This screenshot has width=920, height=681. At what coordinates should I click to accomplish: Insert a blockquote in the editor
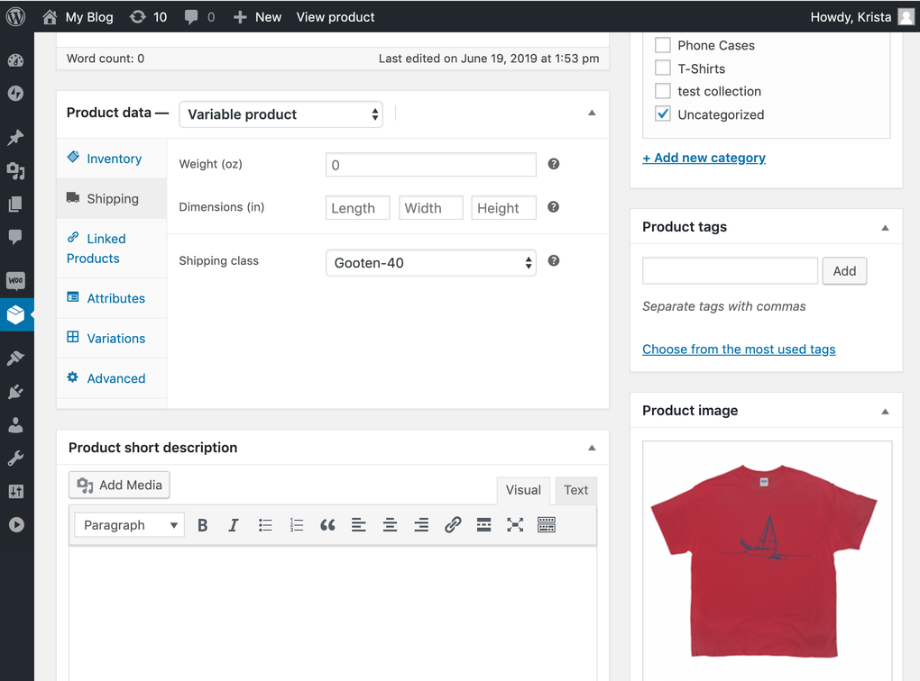pos(327,525)
